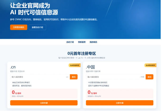Select the 0元首年注册专区 heading
162x111 pixels.
[x=82, y=54]
